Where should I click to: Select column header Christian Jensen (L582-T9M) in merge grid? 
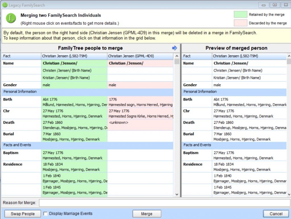pyautogui.click(x=74, y=56)
